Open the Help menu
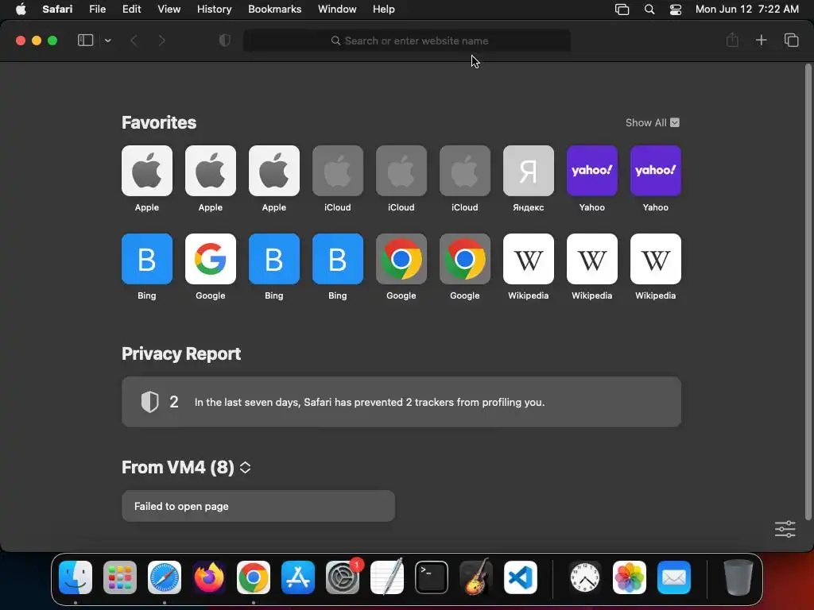The width and height of the screenshot is (814, 610). click(x=384, y=10)
